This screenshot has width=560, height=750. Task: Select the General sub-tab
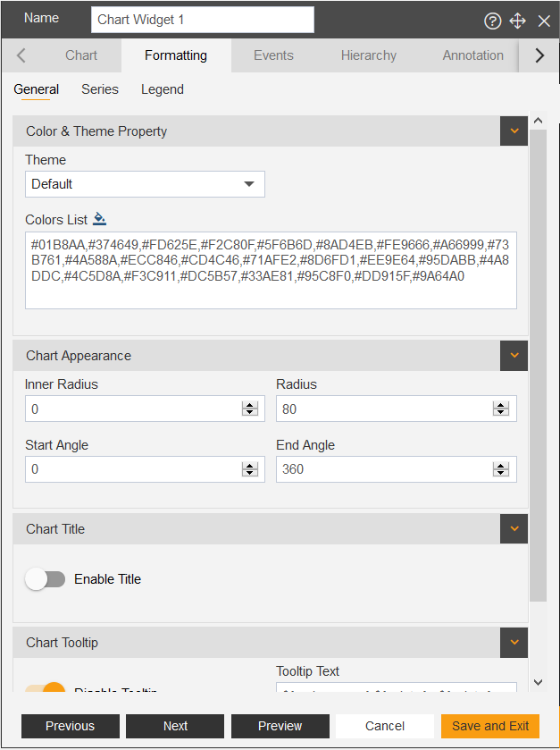click(37, 89)
